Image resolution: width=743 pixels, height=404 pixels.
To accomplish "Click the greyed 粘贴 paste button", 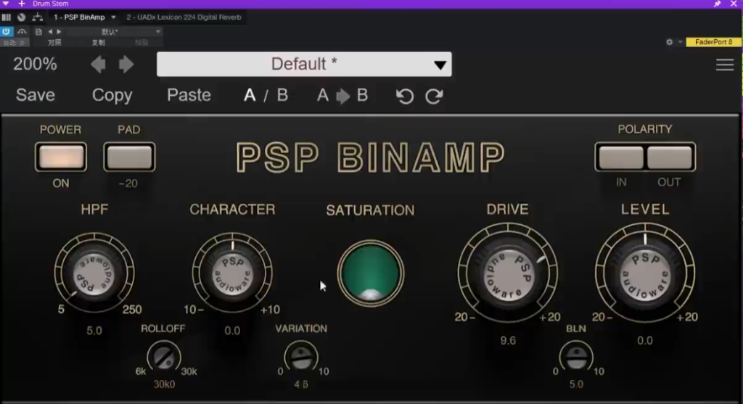I will tap(141, 43).
